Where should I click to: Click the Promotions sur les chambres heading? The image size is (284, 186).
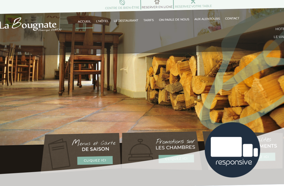point(175,144)
